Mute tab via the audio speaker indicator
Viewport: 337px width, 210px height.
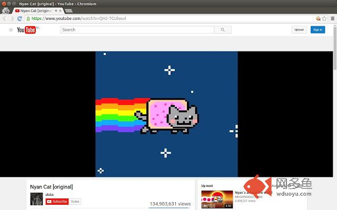click(56, 10)
